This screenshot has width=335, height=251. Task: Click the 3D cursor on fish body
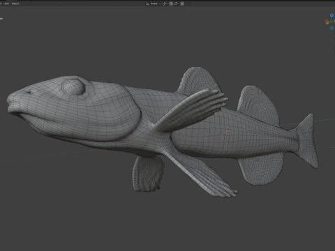[228, 132]
